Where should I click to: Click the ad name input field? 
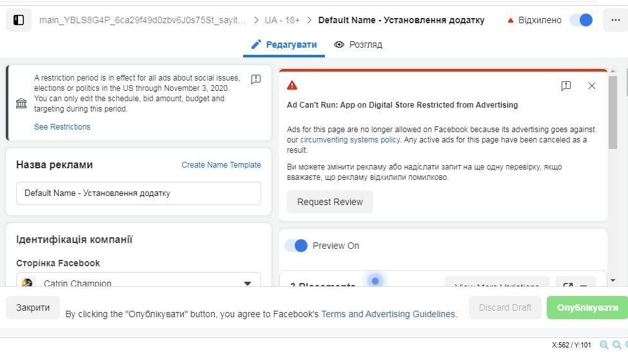point(139,193)
